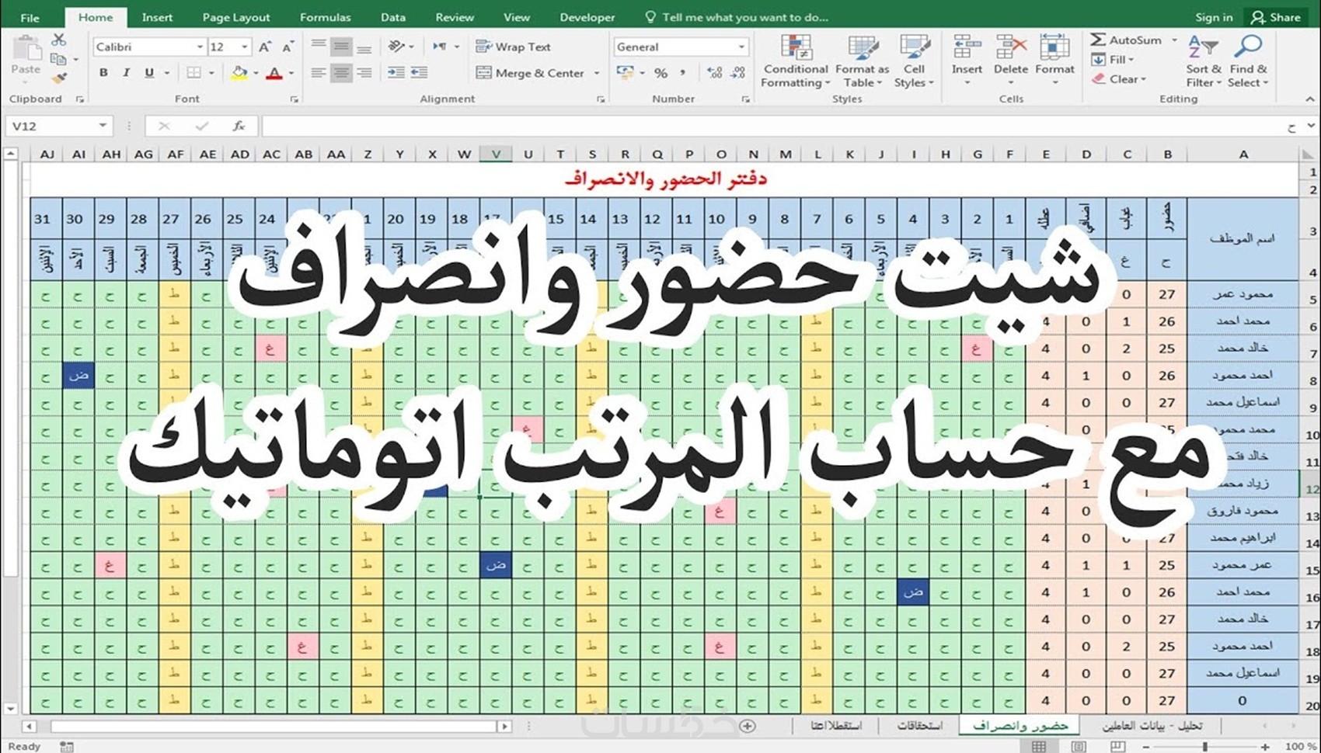The width and height of the screenshot is (1321, 753).
Task: Expand the Merge & Center dropdown arrow
Action: [x=597, y=73]
